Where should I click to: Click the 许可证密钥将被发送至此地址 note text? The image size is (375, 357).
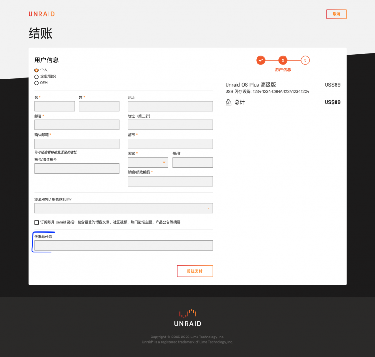pos(56,152)
